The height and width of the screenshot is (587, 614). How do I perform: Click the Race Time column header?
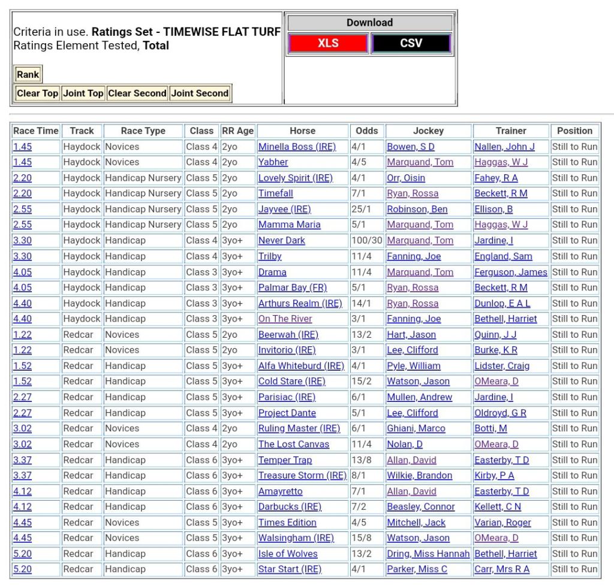36,131
